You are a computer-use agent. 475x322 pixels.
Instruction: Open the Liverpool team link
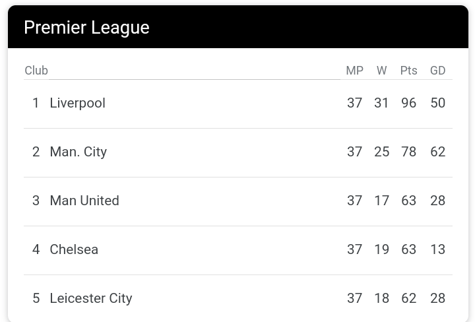(x=77, y=103)
